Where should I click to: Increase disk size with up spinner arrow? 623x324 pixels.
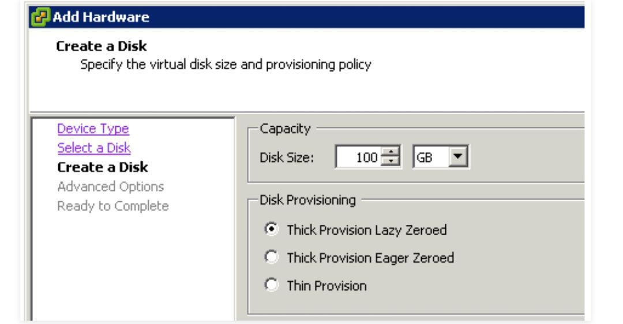pyautogui.click(x=391, y=152)
